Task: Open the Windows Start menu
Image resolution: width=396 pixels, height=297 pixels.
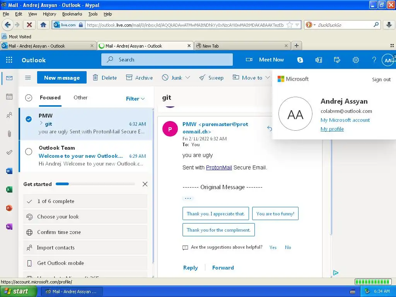Action: point(18,291)
